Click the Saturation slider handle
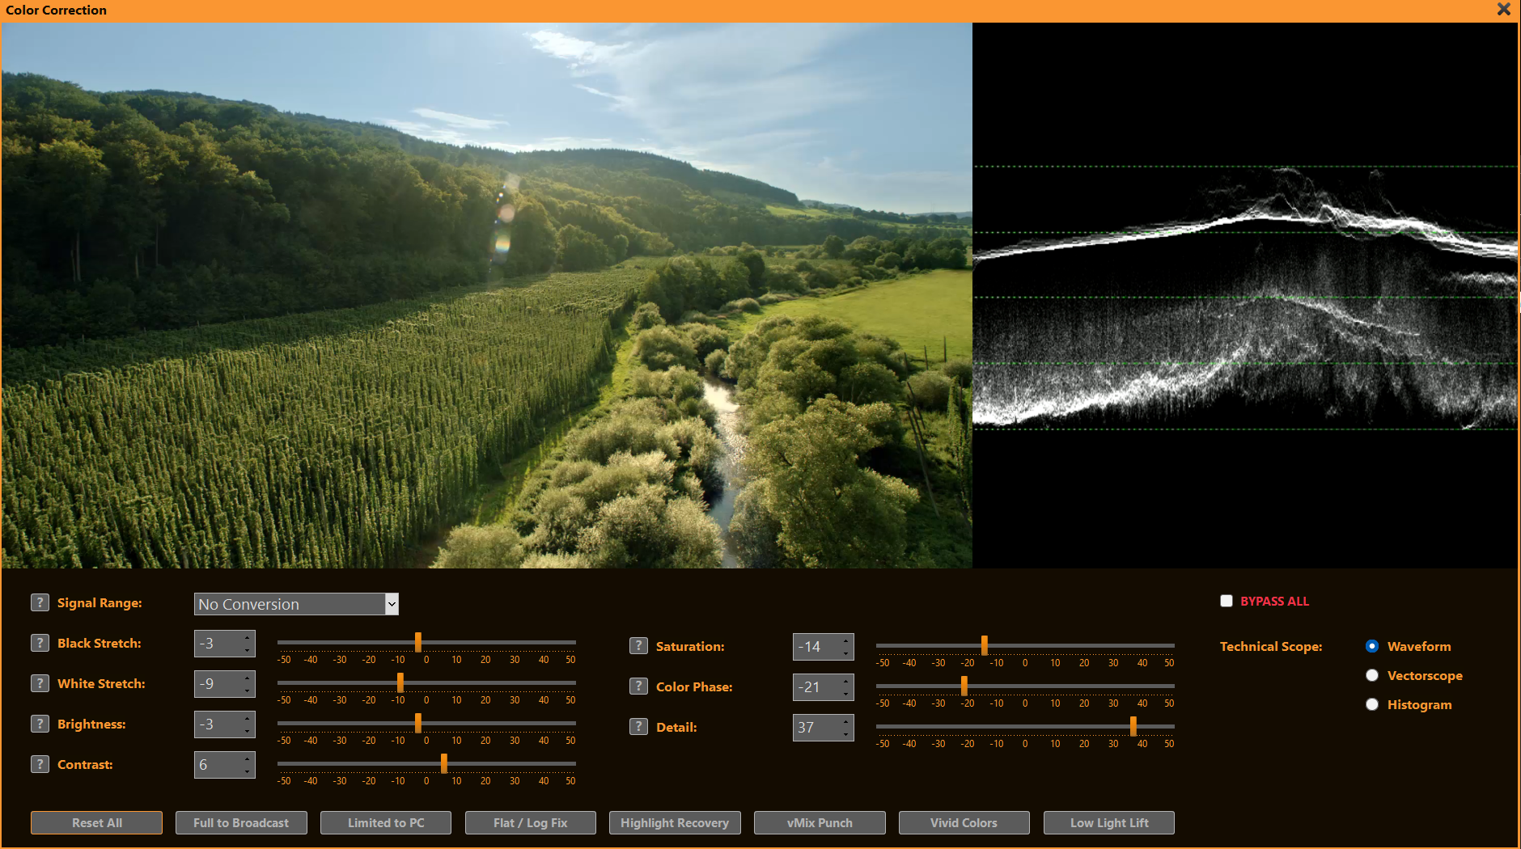This screenshot has height=849, width=1521. pyautogui.click(x=985, y=644)
